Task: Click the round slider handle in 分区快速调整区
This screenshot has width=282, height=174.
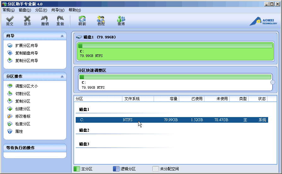Action: point(273,82)
